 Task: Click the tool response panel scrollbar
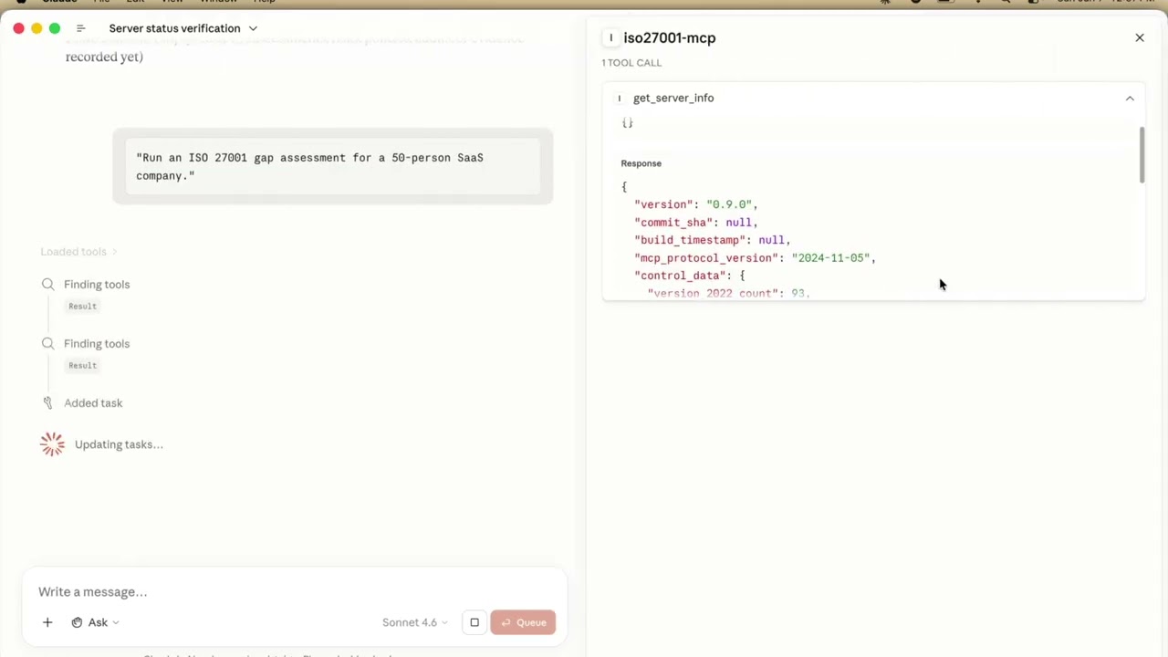1142,155
